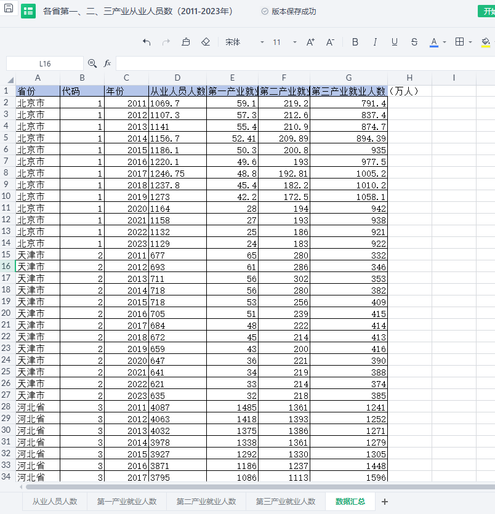Image resolution: width=495 pixels, height=514 pixels.
Task: Switch to the 第一产业就业人数 sheet tab
Action: tap(127, 502)
